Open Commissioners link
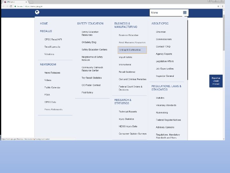230x173 pixels. tap(164, 39)
